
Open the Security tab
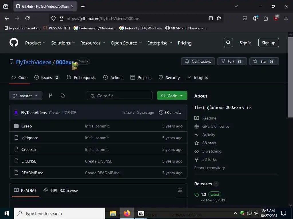[169, 78]
